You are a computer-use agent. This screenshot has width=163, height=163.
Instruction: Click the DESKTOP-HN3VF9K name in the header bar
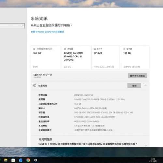click(x=43, y=75)
